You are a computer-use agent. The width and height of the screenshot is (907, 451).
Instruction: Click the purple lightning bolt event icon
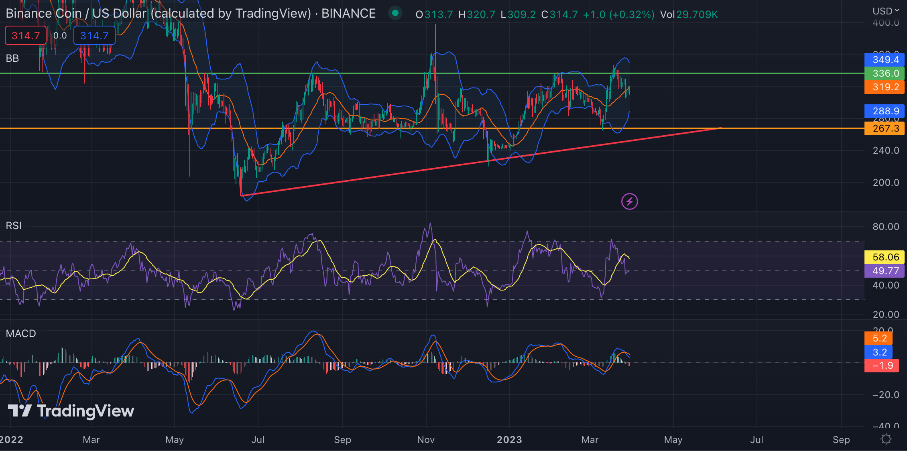pyautogui.click(x=629, y=201)
